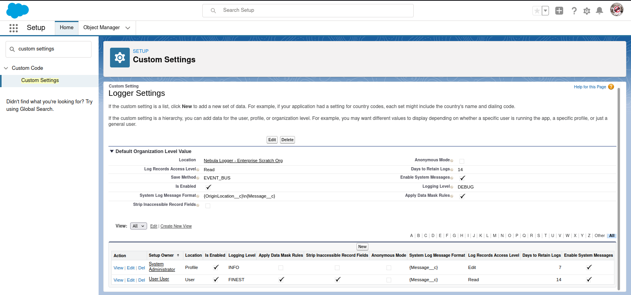Click the page vertical scrollbar
Image resolution: width=631 pixels, height=295 pixels.
(x=619, y=189)
